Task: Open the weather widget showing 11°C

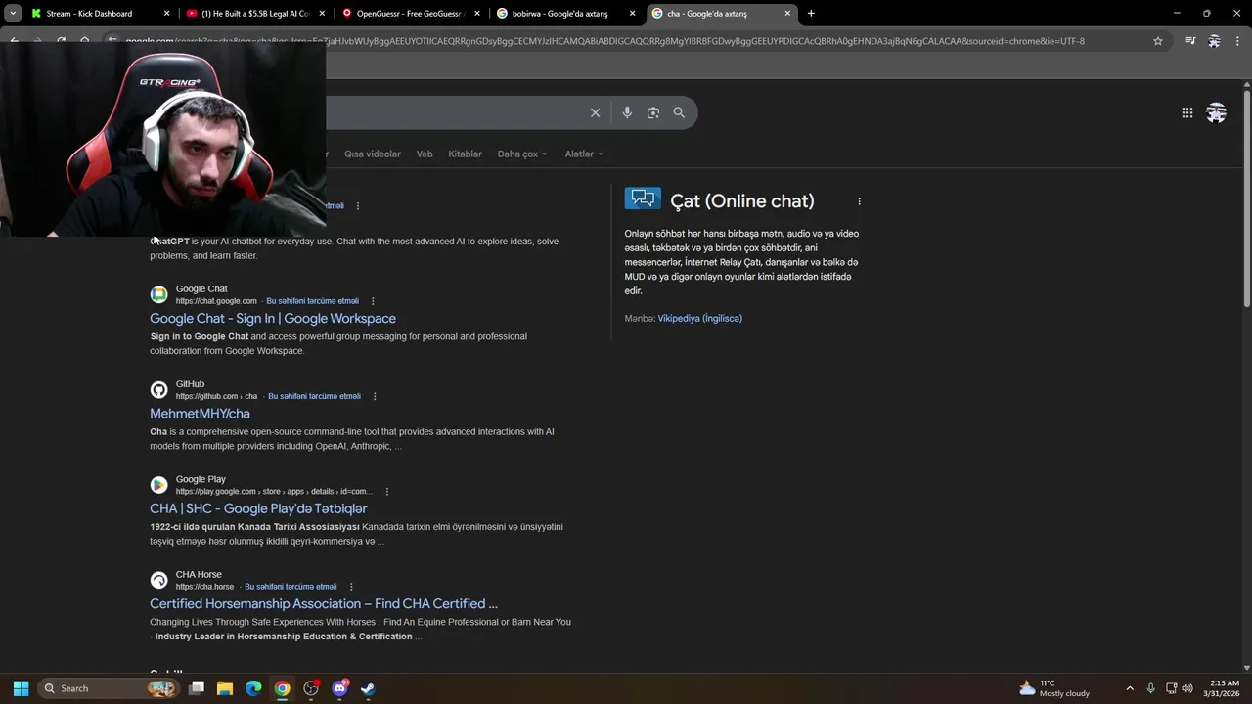Action: pos(1054,688)
